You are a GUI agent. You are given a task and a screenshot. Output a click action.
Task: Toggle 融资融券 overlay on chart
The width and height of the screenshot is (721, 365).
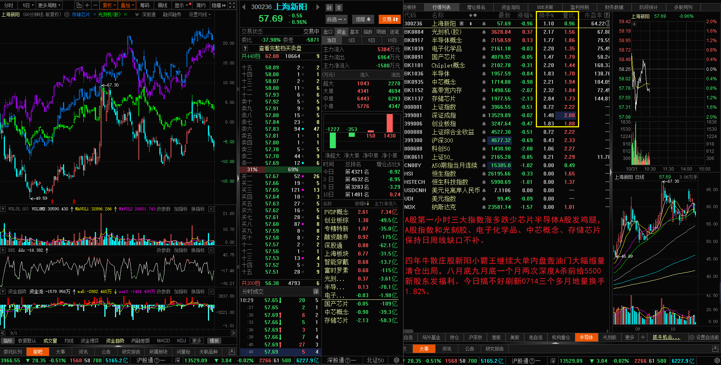pos(172,14)
